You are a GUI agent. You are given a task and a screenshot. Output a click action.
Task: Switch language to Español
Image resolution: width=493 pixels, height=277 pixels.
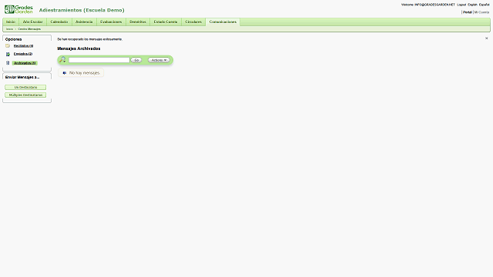click(485, 5)
